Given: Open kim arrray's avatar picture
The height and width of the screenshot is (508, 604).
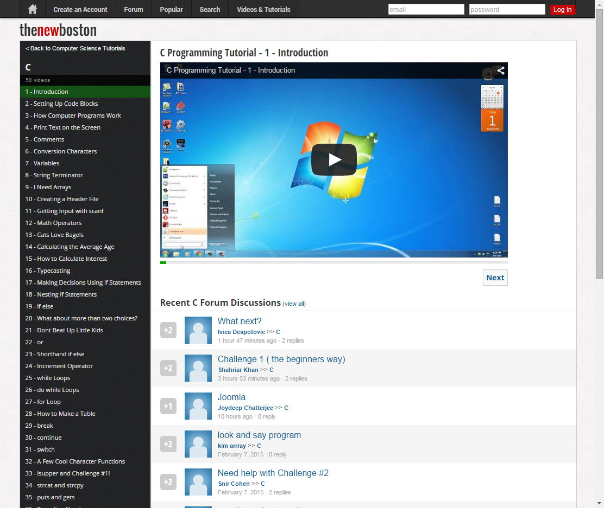Looking at the screenshot, I should 198,444.
